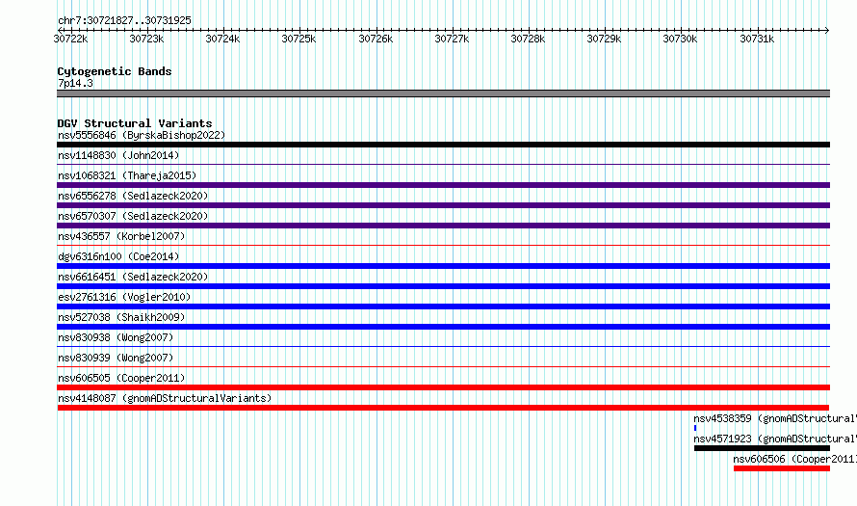The width and height of the screenshot is (857, 506).
Task: Click the 30730k ruler mark
Action: (x=680, y=39)
